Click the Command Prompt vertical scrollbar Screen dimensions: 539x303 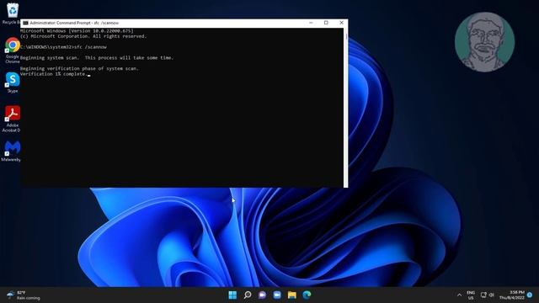(x=345, y=108)
